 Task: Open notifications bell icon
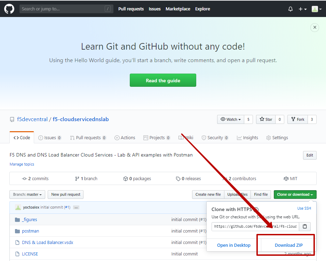tap(291, 9)
